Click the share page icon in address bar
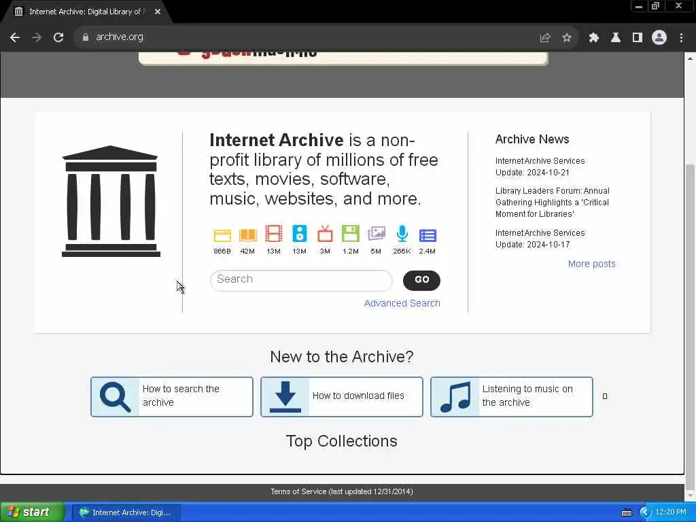This screenshot has height=522, width=696. pos(544,38)
